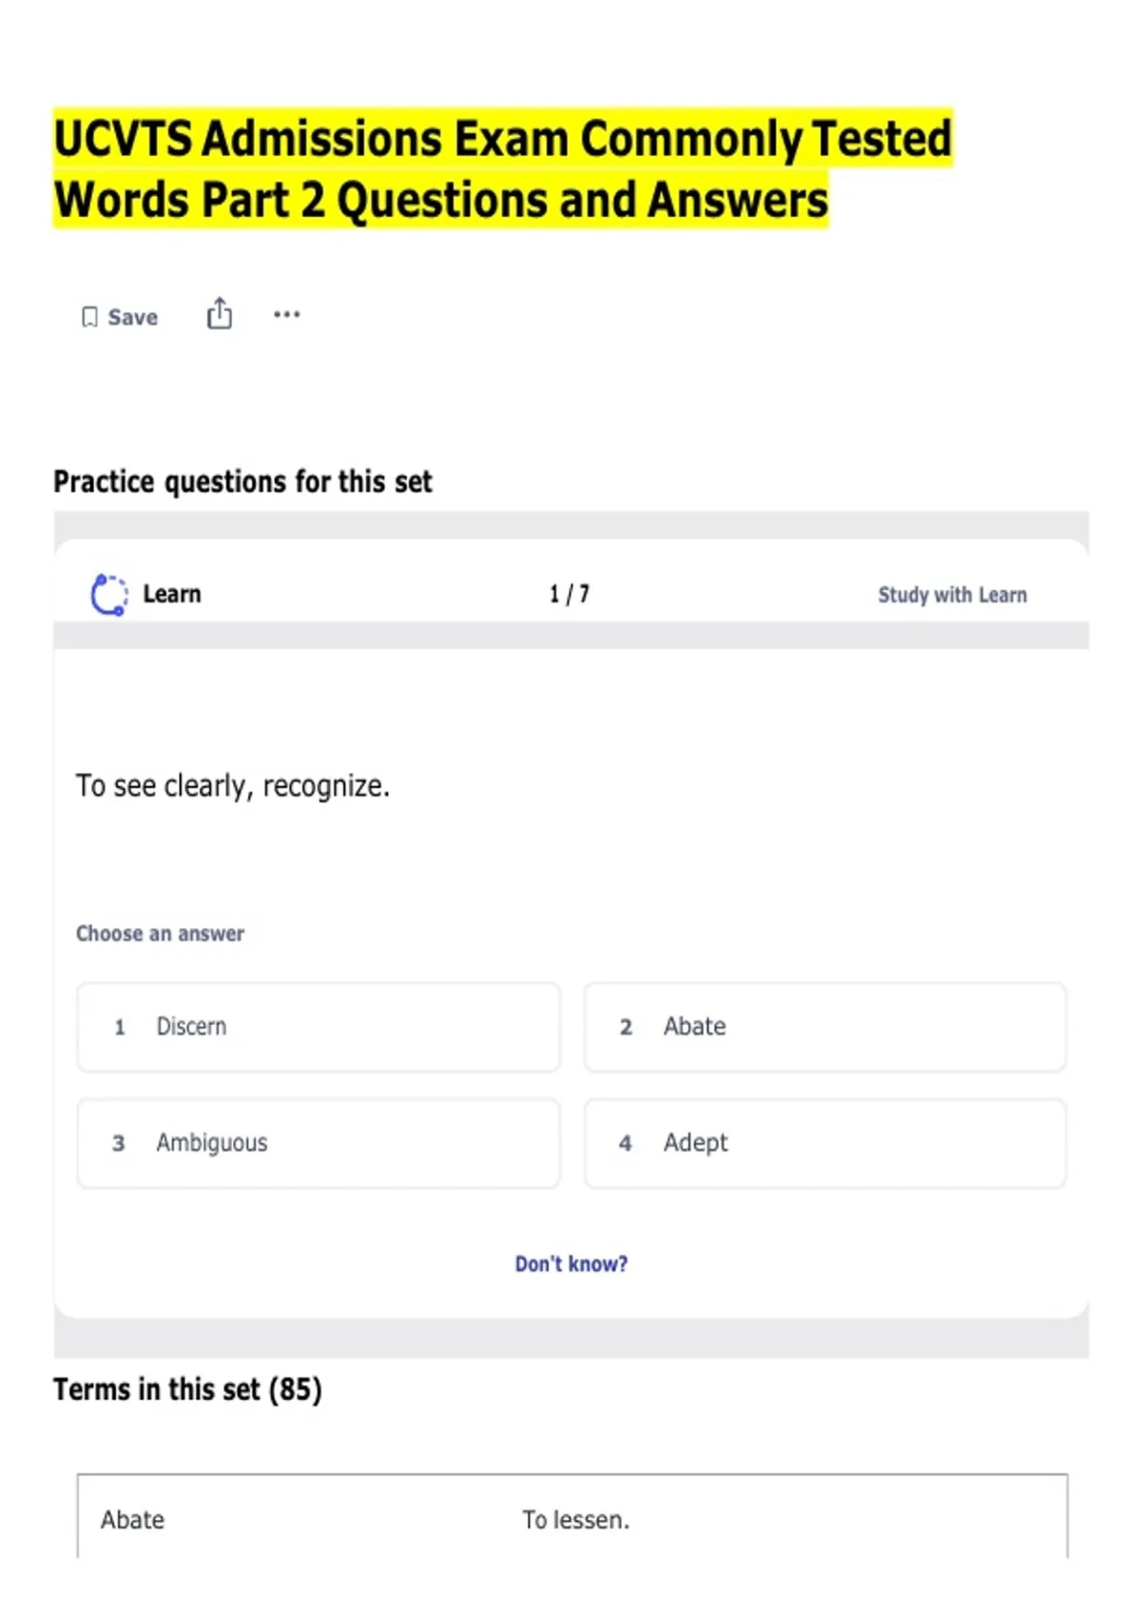
Task: Click the Abate term in the list
Action: point(133,1520)
